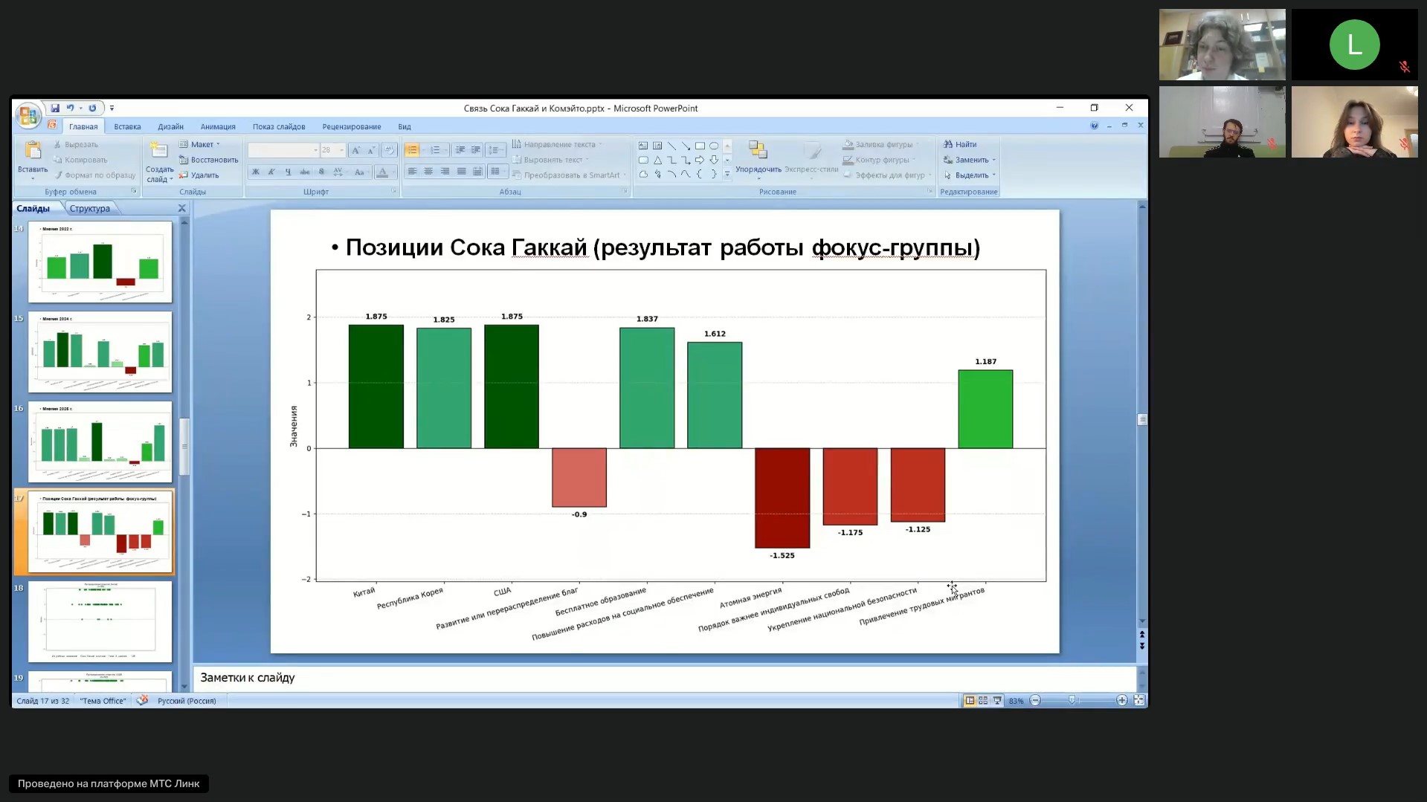Screen dimensions: 1427x802
Task: Zoom in with the plus button
Action: [x=1122, y=701]
